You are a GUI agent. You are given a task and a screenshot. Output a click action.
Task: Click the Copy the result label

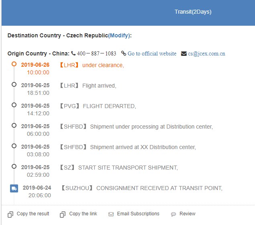point(33,214)
